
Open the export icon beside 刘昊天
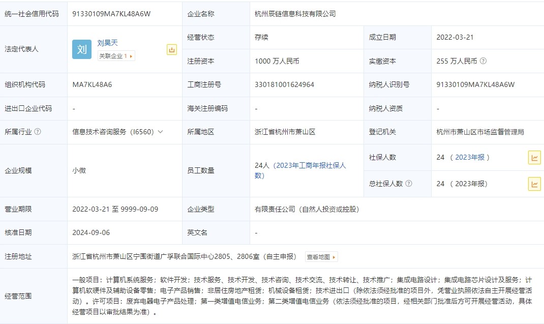point(172,50)
